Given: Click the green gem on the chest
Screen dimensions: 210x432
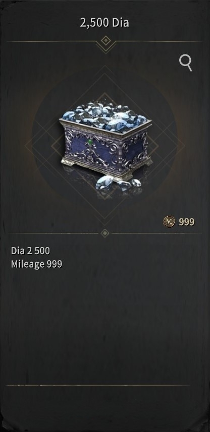Looking at the screenshot, I should click(90, 143).
